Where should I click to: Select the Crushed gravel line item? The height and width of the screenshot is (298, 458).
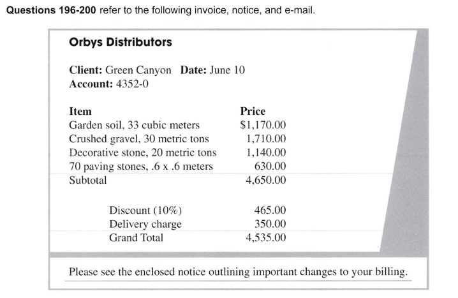pyautogui.click(x=138, y=139)
